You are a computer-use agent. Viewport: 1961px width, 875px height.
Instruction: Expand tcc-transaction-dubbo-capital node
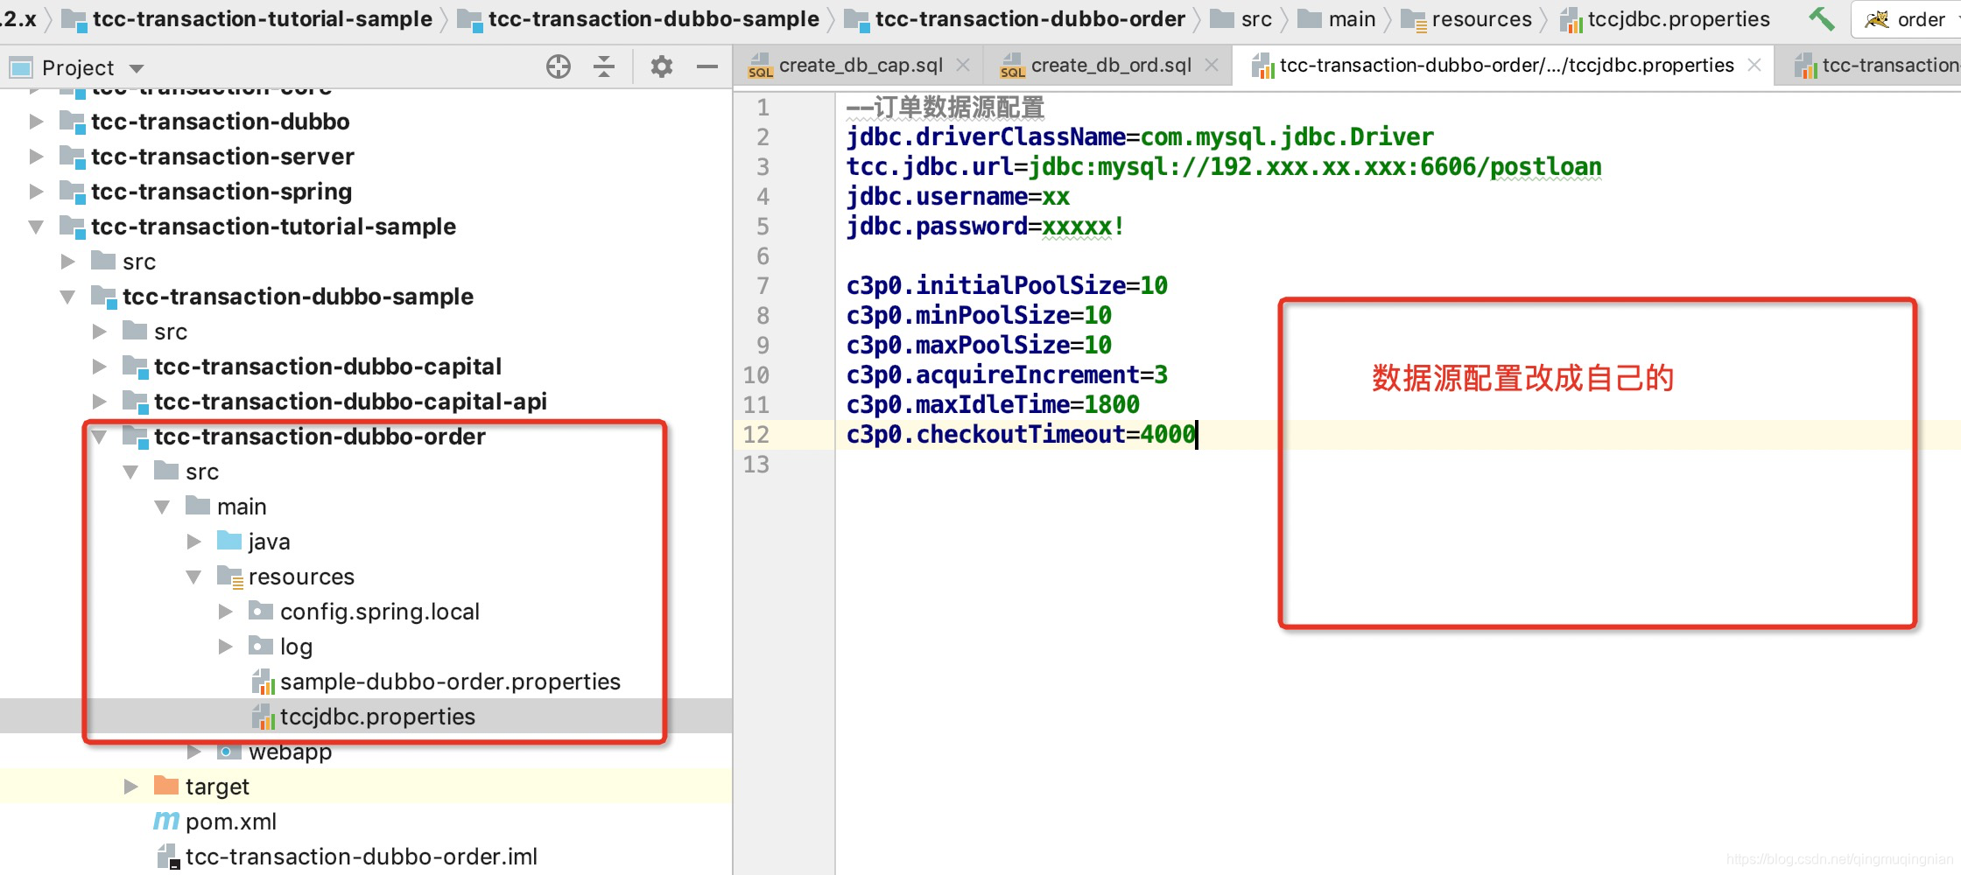coord(99,367)
